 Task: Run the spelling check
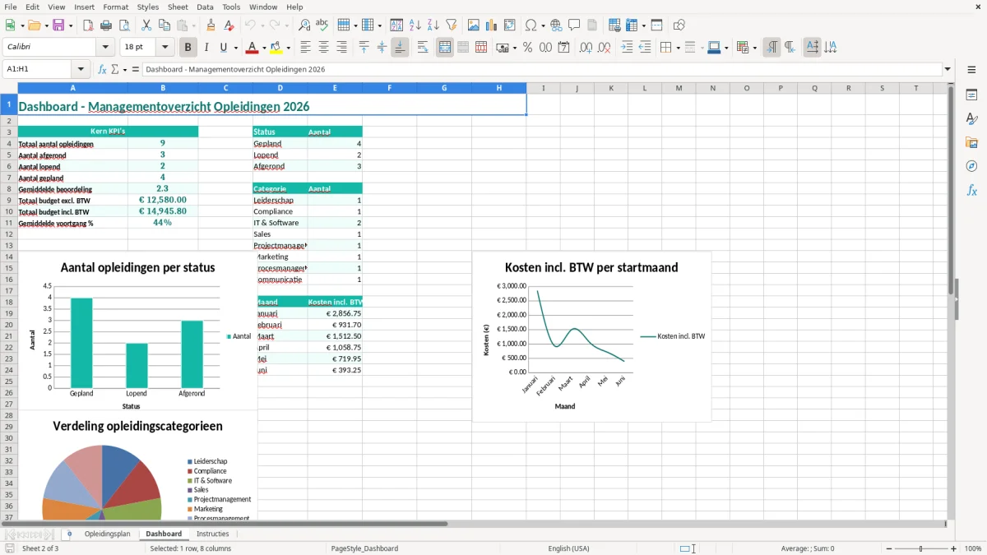point(322,25)
